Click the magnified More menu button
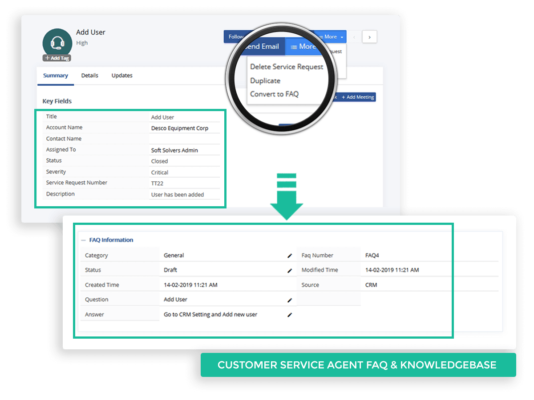 pos(304,47)
